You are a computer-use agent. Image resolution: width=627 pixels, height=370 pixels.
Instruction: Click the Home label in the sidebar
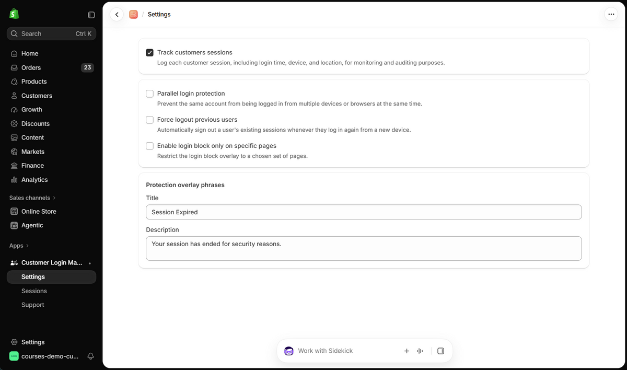click(x=30, y=54)
